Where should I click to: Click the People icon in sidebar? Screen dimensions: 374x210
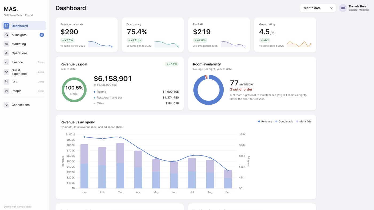pos(6,91)
